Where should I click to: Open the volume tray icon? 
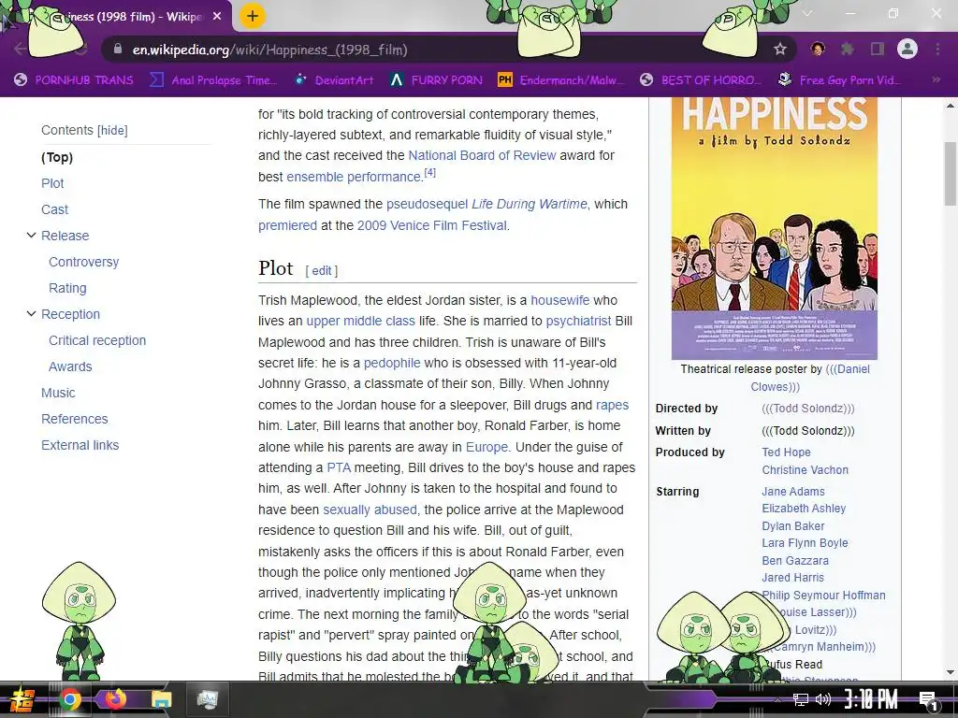click(x=823, y=699)
